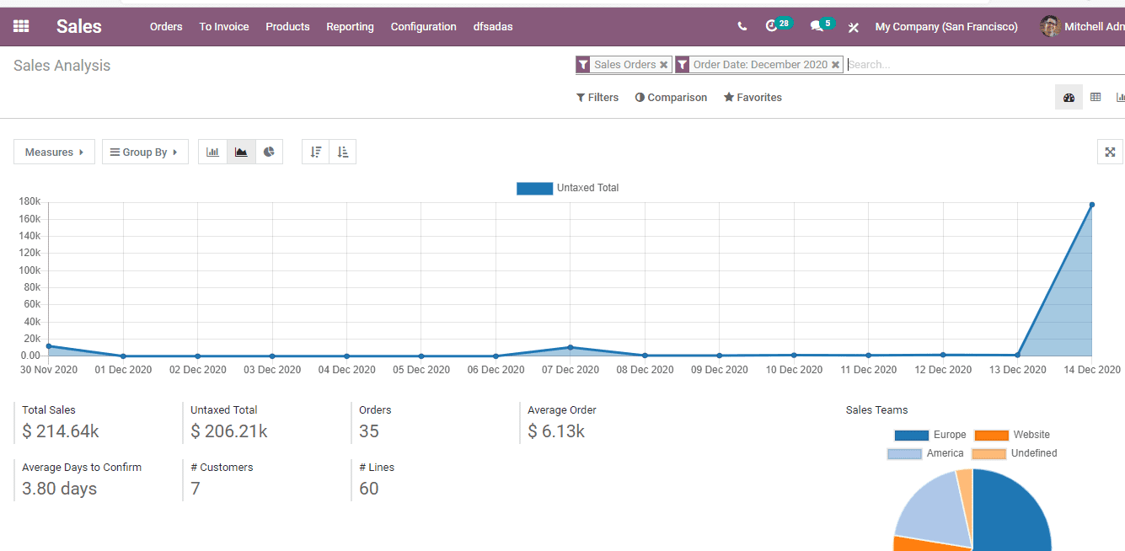Screen dimensions: 1125x551
Task: Click the funnel icon on Sales Orders facet
Action: tap(583, 65)
